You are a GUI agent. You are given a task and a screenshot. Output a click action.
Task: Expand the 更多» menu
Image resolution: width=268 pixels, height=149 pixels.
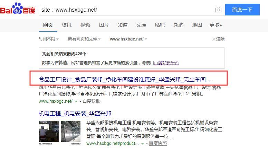(216, 25)
